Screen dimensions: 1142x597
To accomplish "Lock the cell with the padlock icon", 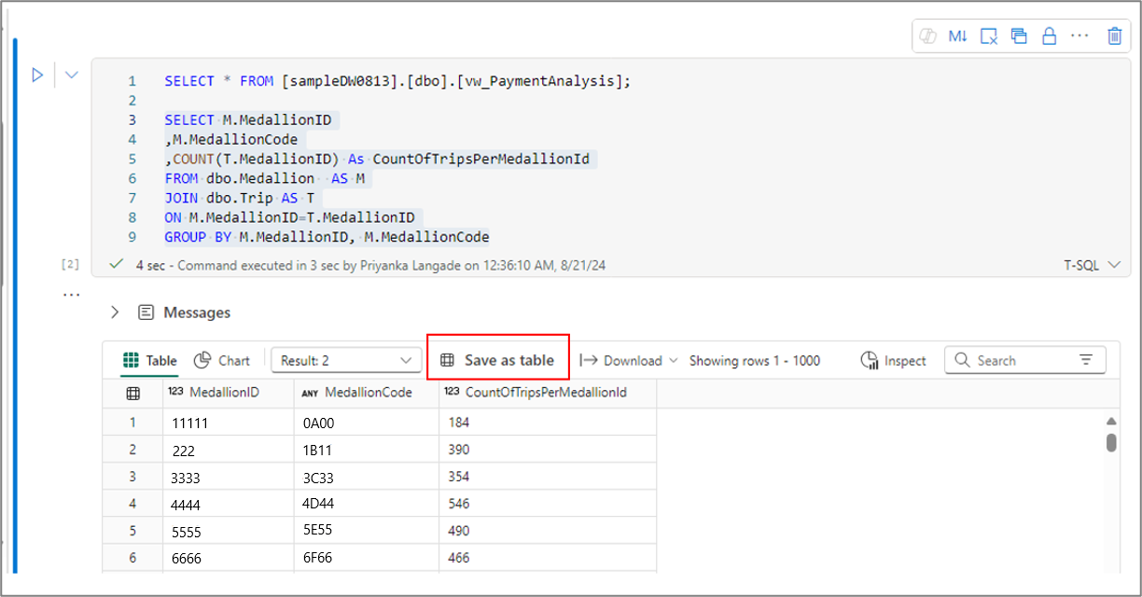I will (x=1049, y=36).
